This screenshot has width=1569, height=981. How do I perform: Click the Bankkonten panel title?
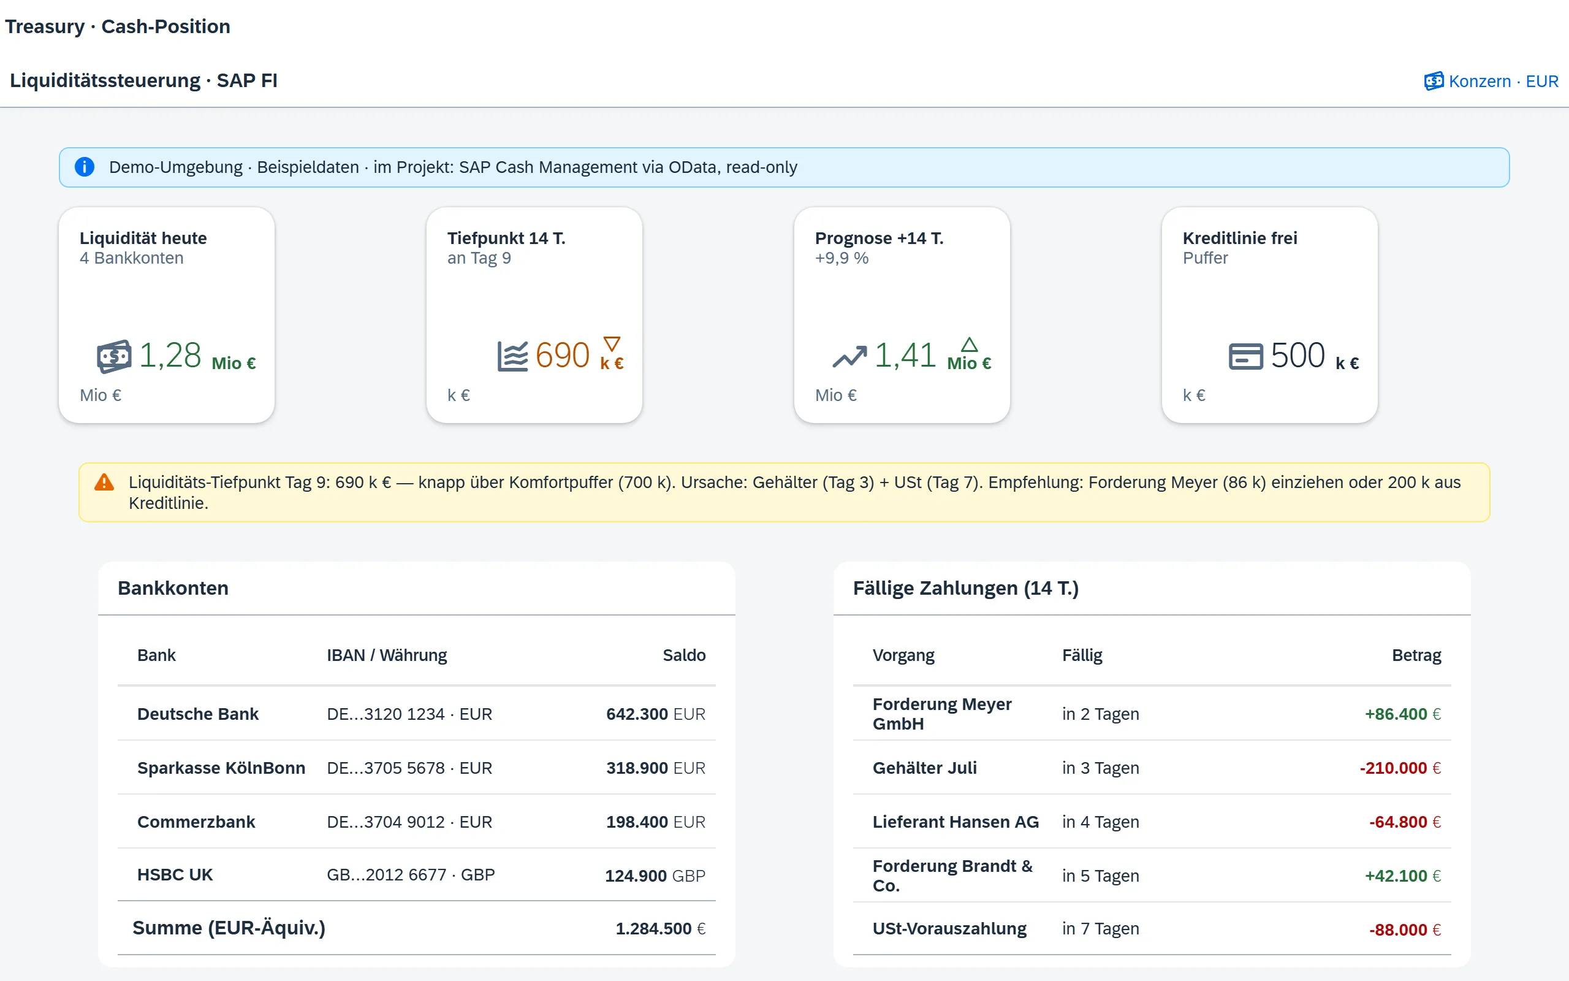pyautogui.click(x=173, y=588)
